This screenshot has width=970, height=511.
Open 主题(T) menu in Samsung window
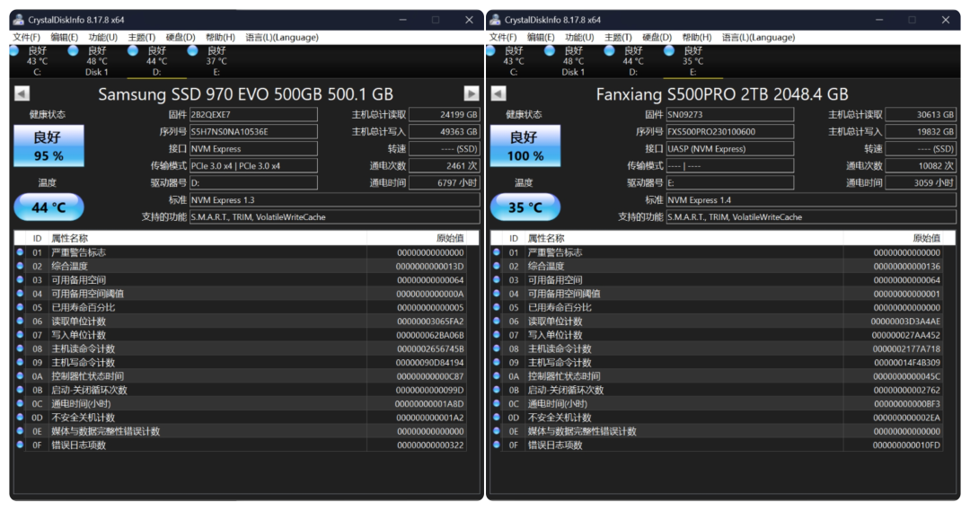point(142,37)
